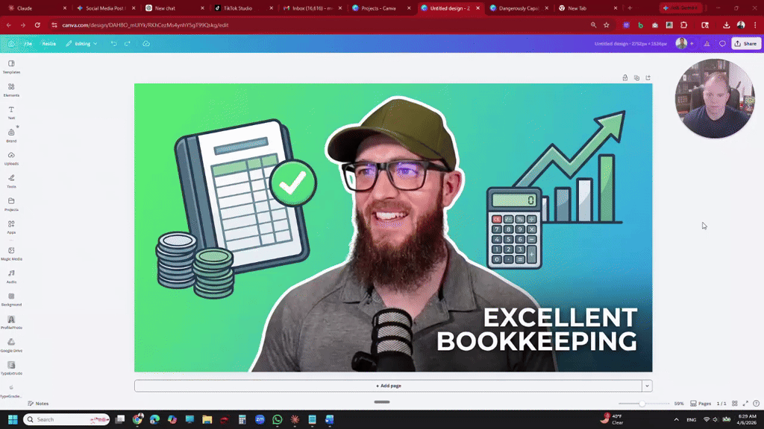The image size is (764, 429).
Task: Open the Tools panel
Action: [11, 182]
